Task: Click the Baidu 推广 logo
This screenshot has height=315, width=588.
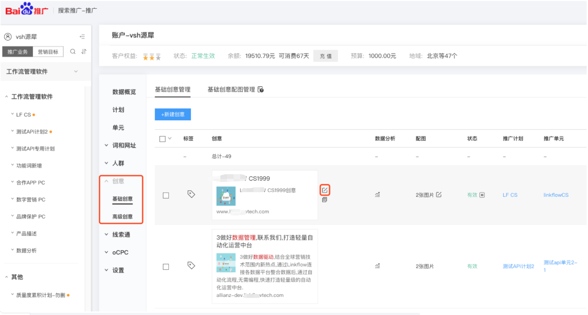Action: tap(27, 9)
